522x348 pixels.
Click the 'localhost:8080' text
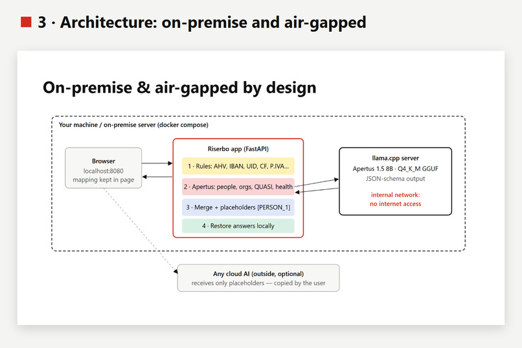tap(103, 171)
